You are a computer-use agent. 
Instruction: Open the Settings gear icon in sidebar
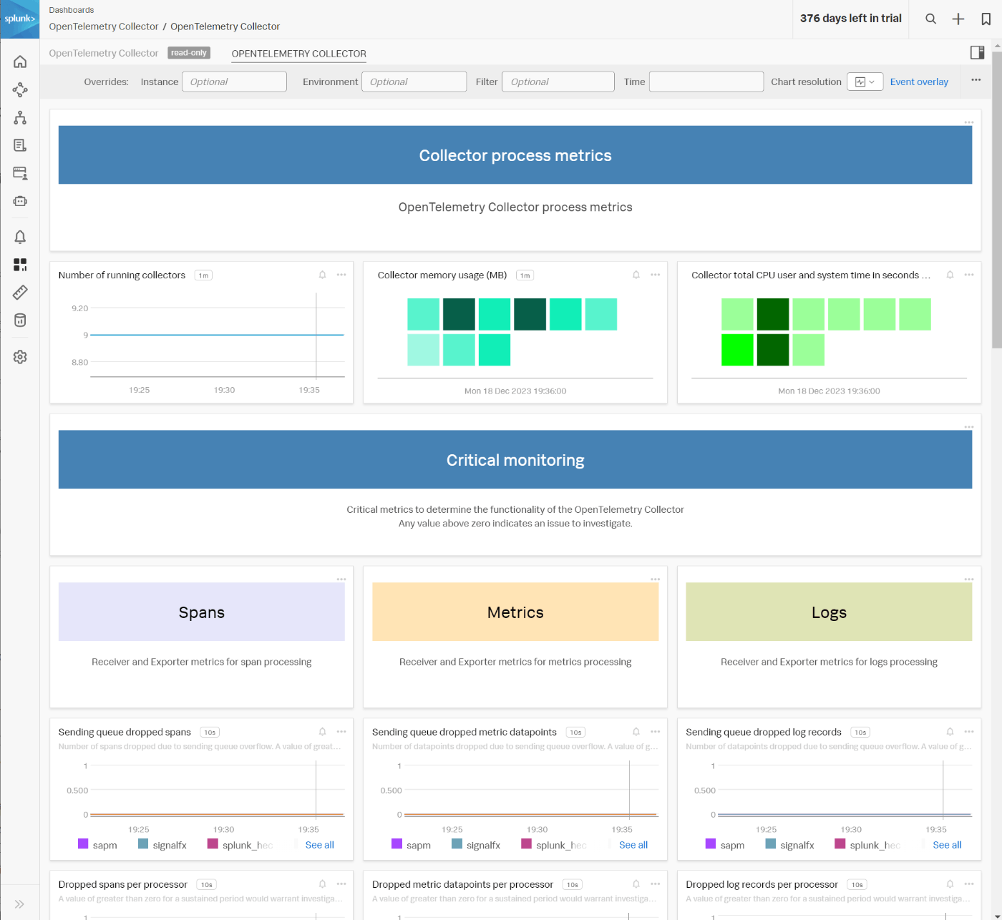click(x=20, y=356)
